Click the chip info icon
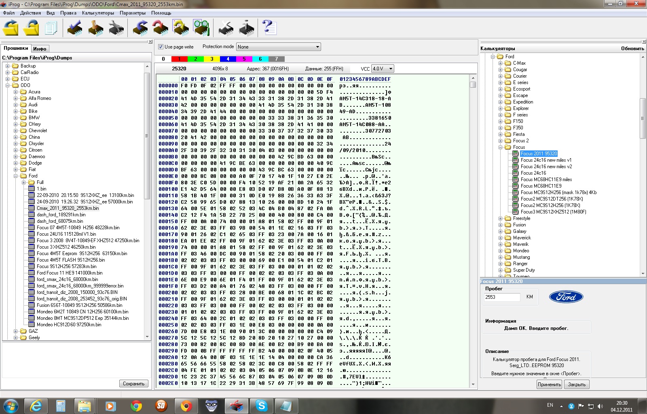 [247, 28]
